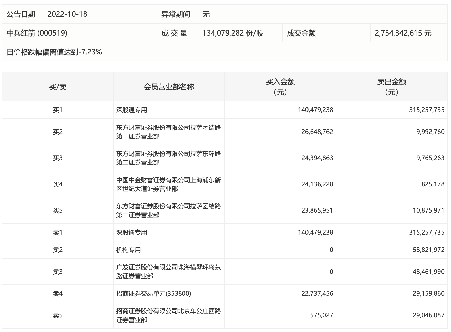Click the price deviation text showing -7.23%
Image resolution: width=451 pixels, height=332 pixels.
click(54, 52)
